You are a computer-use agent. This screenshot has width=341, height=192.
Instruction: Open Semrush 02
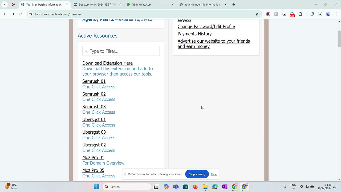(94, 94)
